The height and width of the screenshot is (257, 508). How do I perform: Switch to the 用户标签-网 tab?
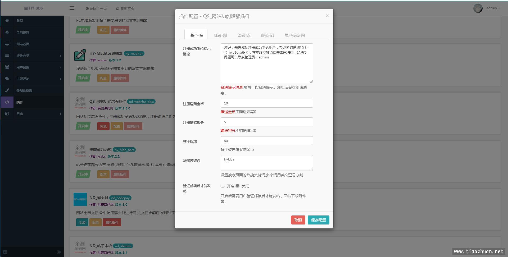(x=294, y=35)
